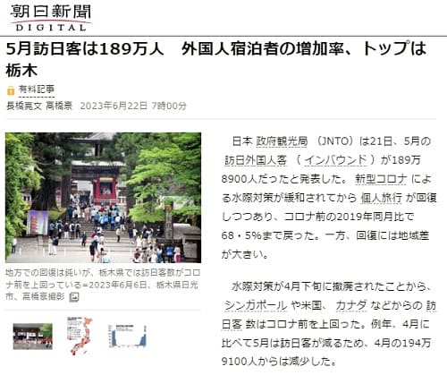Click the article headline about 189万人
Viewport: 447px width, 375px height.
(216, 60)
